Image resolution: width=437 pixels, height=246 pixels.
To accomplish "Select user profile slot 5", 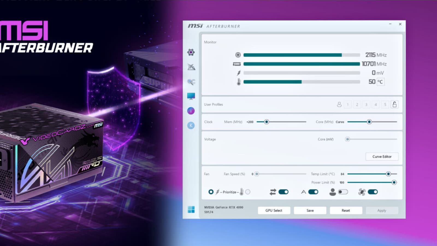I will point(385,104).
